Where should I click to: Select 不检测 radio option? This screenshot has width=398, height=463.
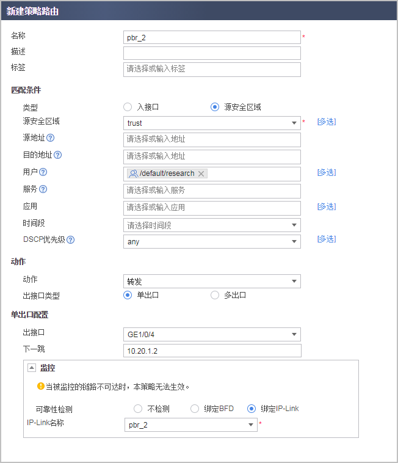click(x=138, y=409)
